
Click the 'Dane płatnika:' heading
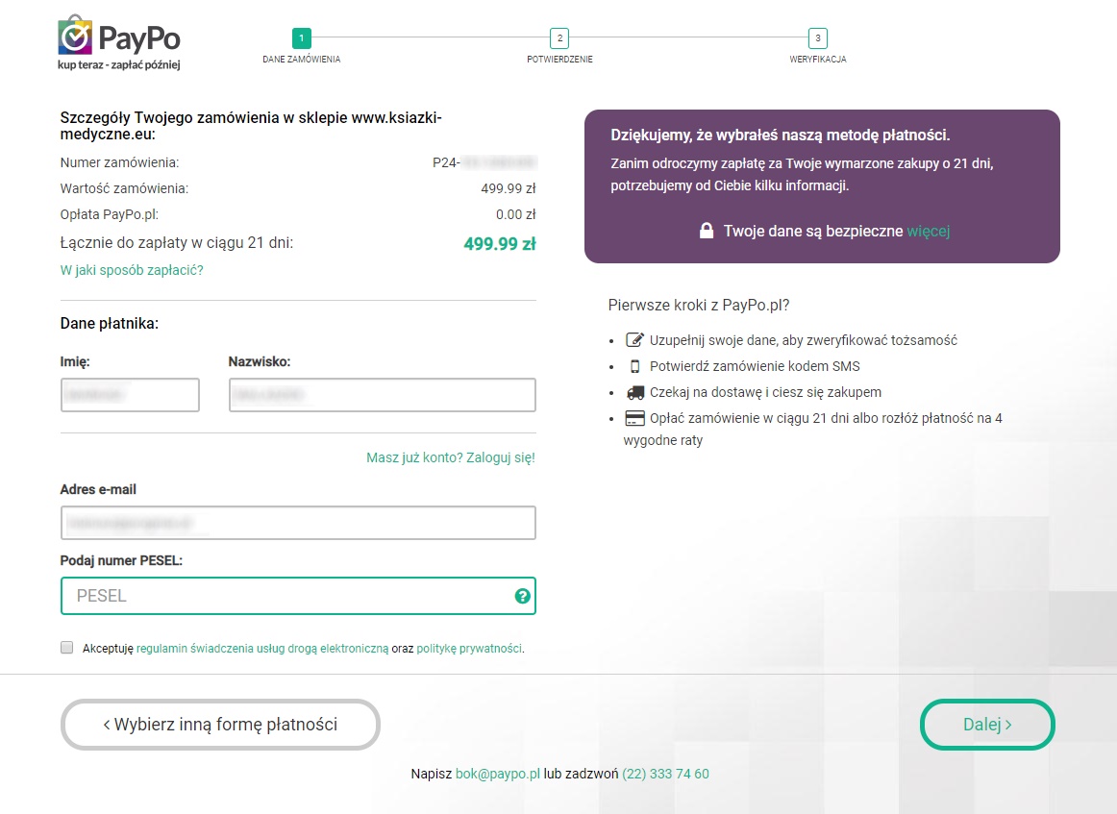(109, 323)
